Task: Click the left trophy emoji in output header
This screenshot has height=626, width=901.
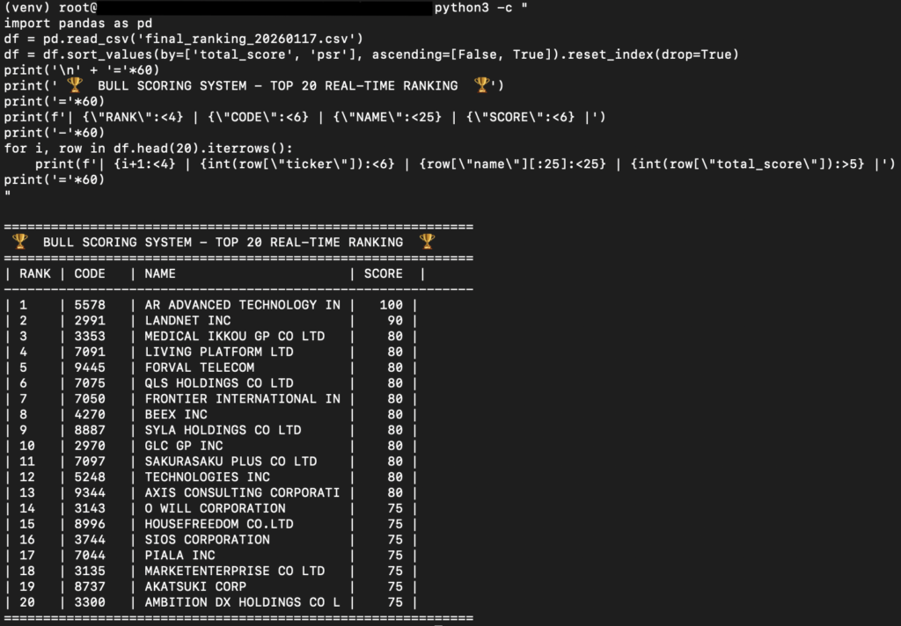Action: point(19,242)
